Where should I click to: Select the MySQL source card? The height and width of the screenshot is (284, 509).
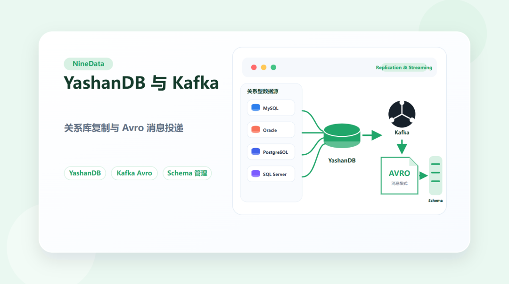[271, 108]
